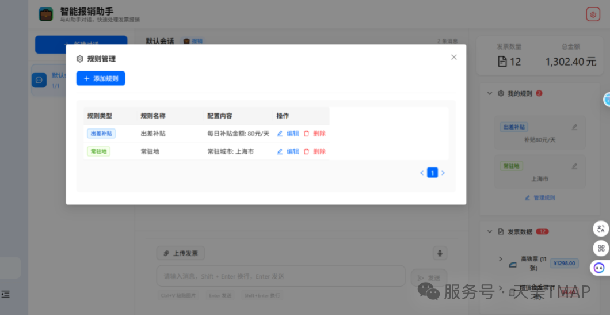Select the 默认会话 chat icon in conversation list

pos(39,80)
